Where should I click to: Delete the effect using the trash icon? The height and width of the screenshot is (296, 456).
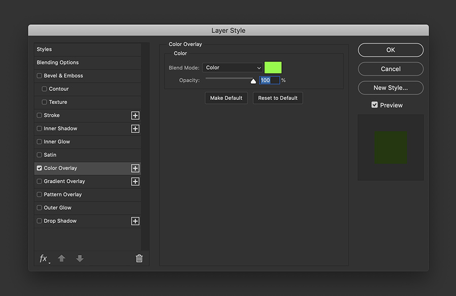139,258
